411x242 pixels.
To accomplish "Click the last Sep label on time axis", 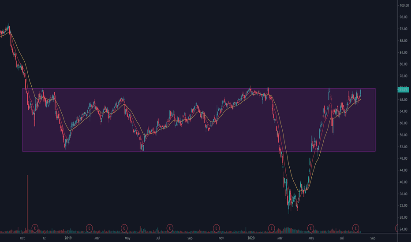I will (x=373, y=238).
